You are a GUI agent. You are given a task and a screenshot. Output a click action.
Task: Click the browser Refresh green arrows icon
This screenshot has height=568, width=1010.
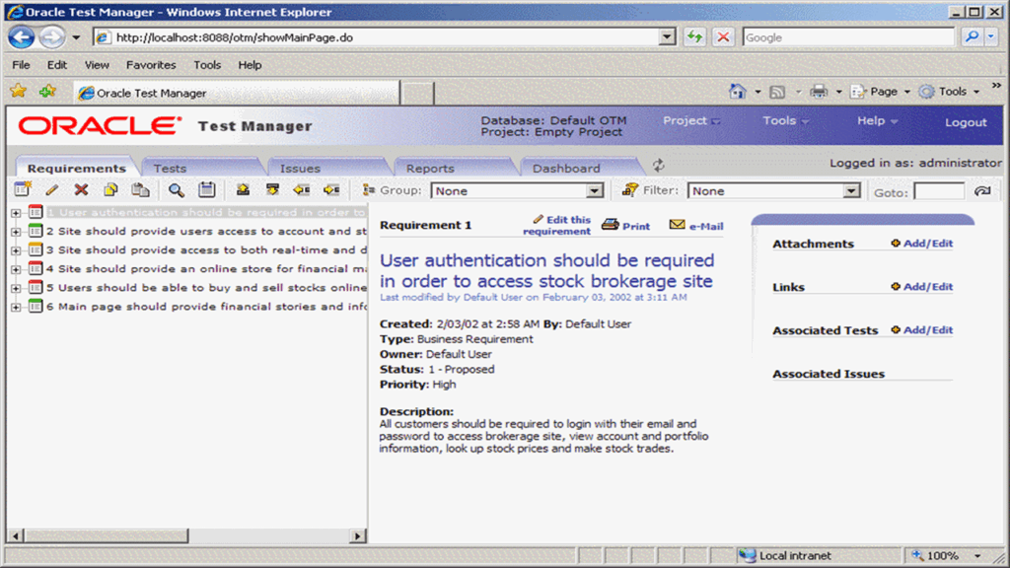point(695,37)
